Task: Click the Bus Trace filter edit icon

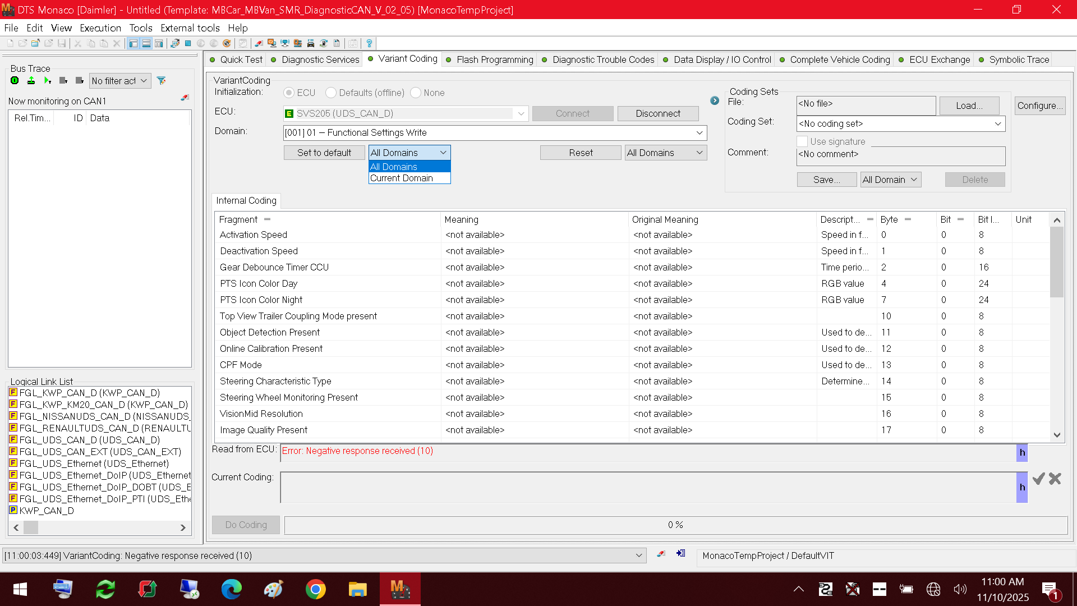Action: 161,81
